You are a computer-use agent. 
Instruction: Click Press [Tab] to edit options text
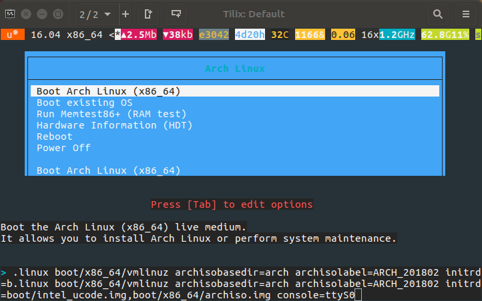[232, 204]
